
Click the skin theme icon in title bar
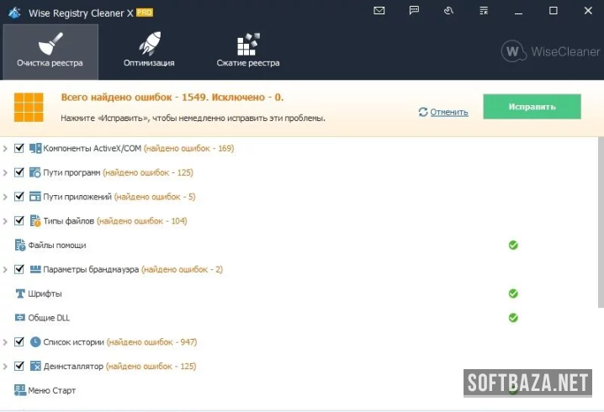point(448,11)
